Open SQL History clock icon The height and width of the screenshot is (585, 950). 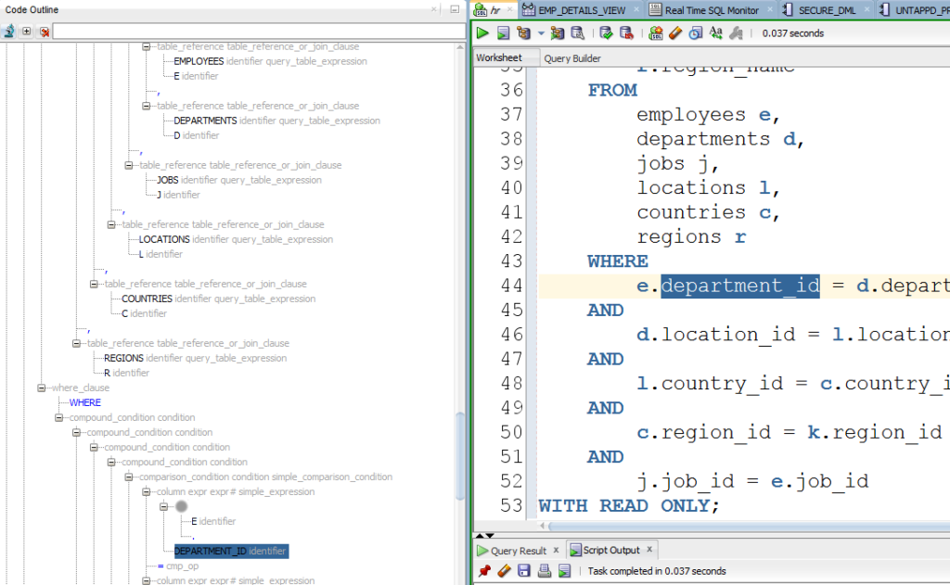[x=696, y=33]
